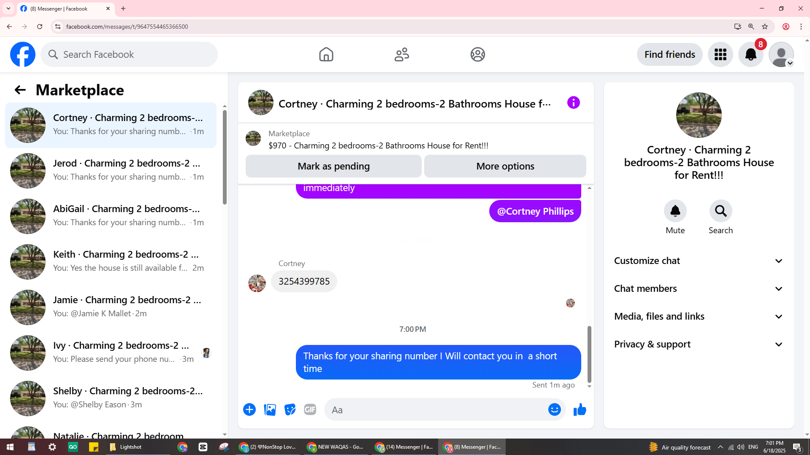Open the notifications bell
Screen dimensions: 810x455
(x=751, y=54)
